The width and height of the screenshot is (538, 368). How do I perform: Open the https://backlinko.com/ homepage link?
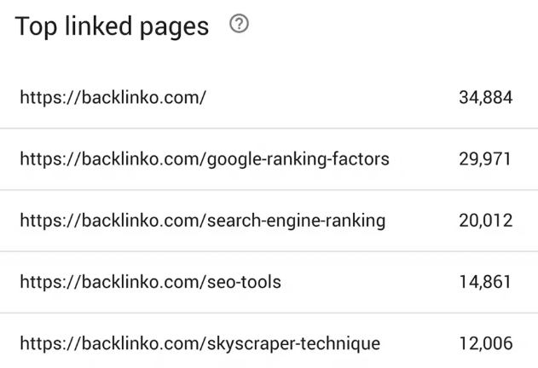[113, 97]
